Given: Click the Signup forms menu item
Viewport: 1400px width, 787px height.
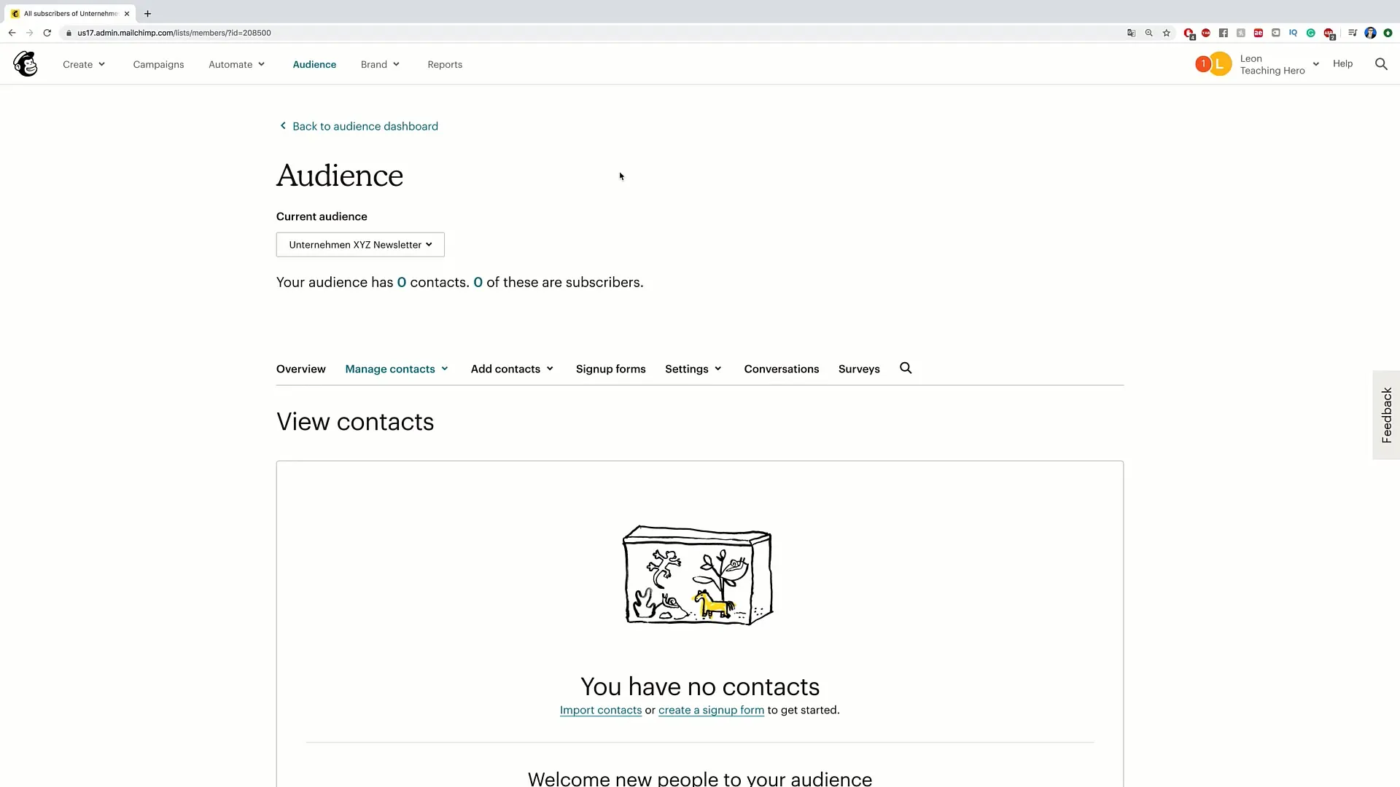Looking at the screenshot, I should [x=612, y=368].
